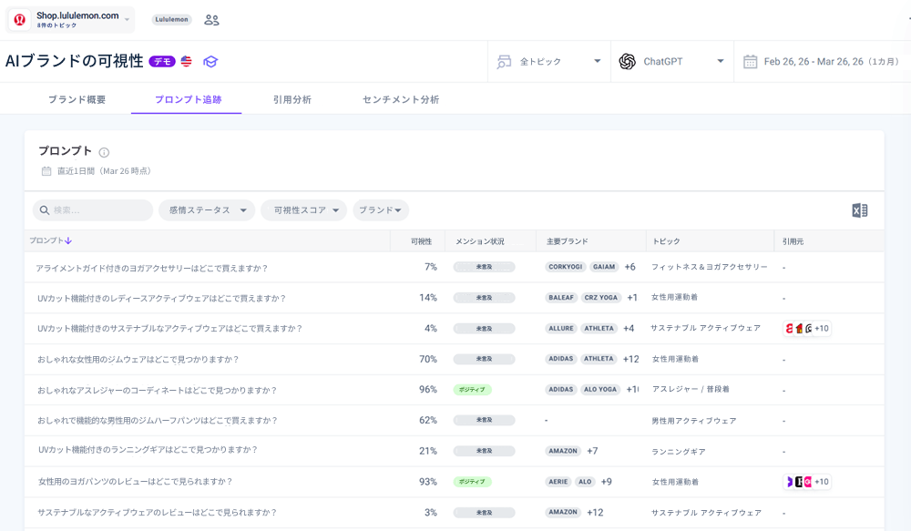This screenshot has height=531, width=911.
Task: Open the ブランド filter dropdown
Action: 381,210
